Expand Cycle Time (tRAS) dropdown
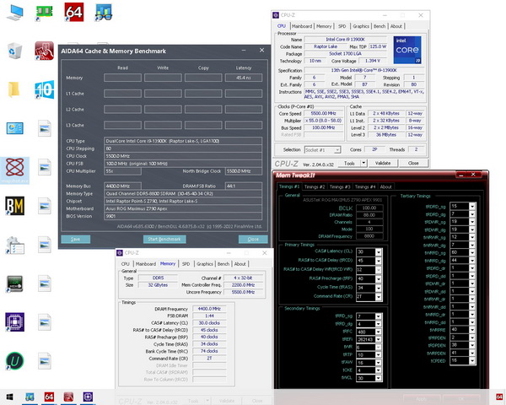 coord(378,288)
